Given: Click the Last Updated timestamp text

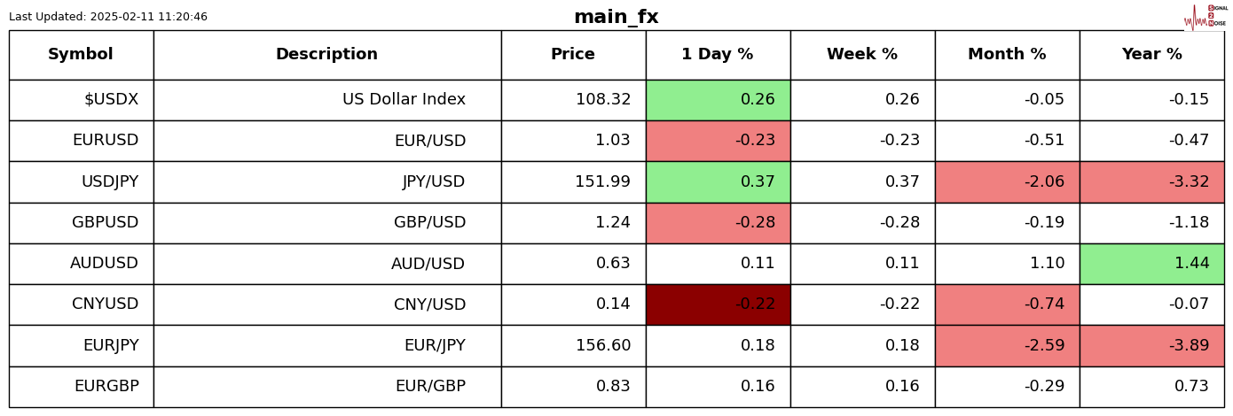Looking at the screenshot, I should [108, 17].
